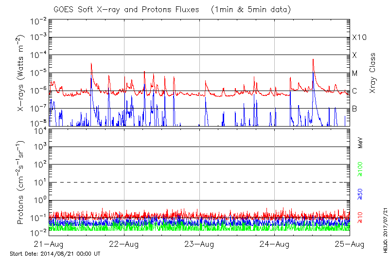The height and width of the screenshot is (258, 389).
Task: Click the 25-Aug date tick label
Action: coord(350,243)
